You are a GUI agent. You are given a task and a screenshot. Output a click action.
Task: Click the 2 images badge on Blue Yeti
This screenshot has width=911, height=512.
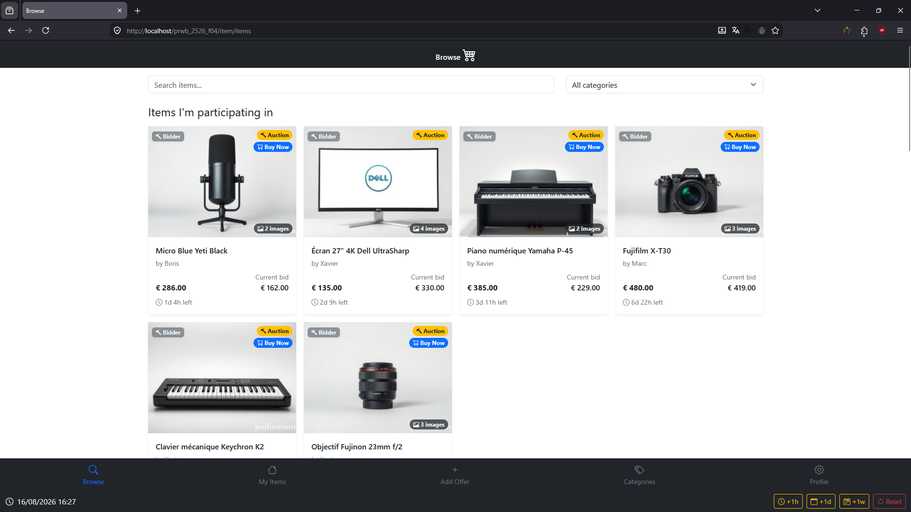pyautogui.click(x=273, y=229)
